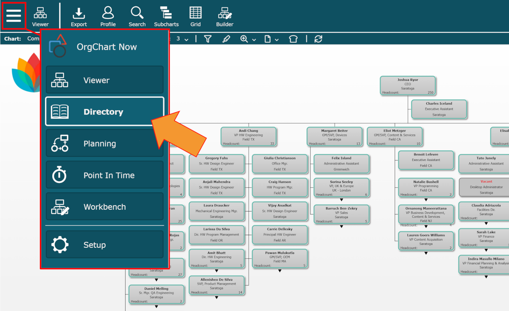Open the Subcharts panel
Screen dimensions: 509x311
pyautogui.click(x=166, y=16)
